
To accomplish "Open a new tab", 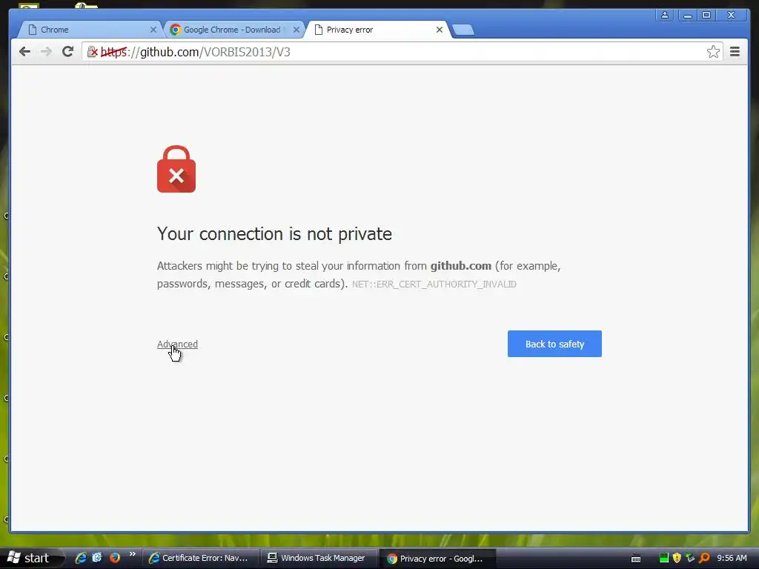I will 463,30.
